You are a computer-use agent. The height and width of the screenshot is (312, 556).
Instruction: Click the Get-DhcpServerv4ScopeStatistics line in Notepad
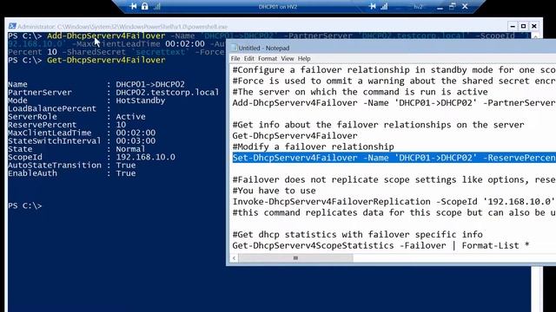381,245
